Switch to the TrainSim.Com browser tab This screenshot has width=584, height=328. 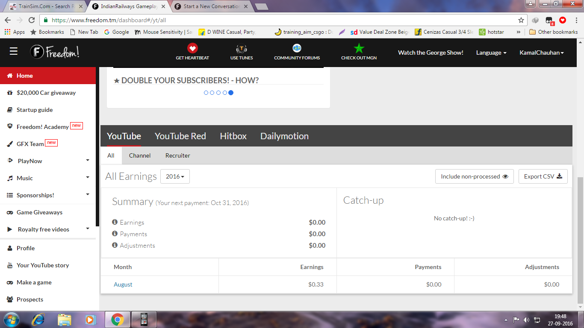coord(45,6)
